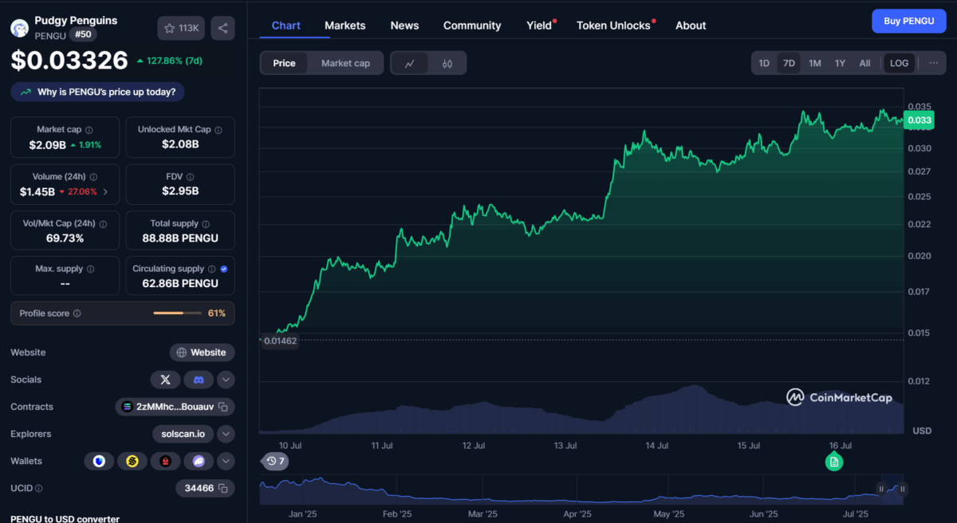Open the Markets tab
Viewport: 957px width, 523px height.
[x=345, y=26]
